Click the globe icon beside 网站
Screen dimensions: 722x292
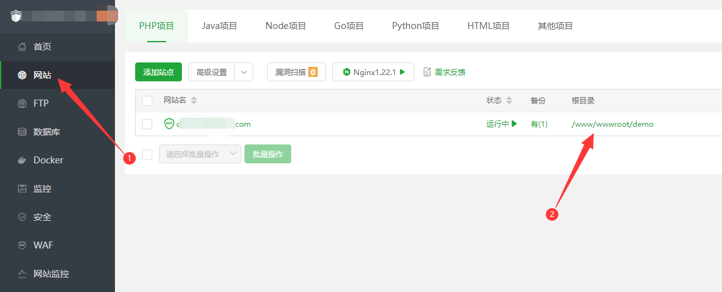pyautogui.click(x=21, y=75)
